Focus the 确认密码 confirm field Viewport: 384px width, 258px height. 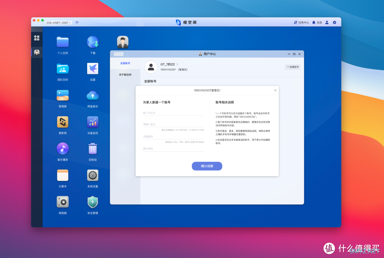174,149
